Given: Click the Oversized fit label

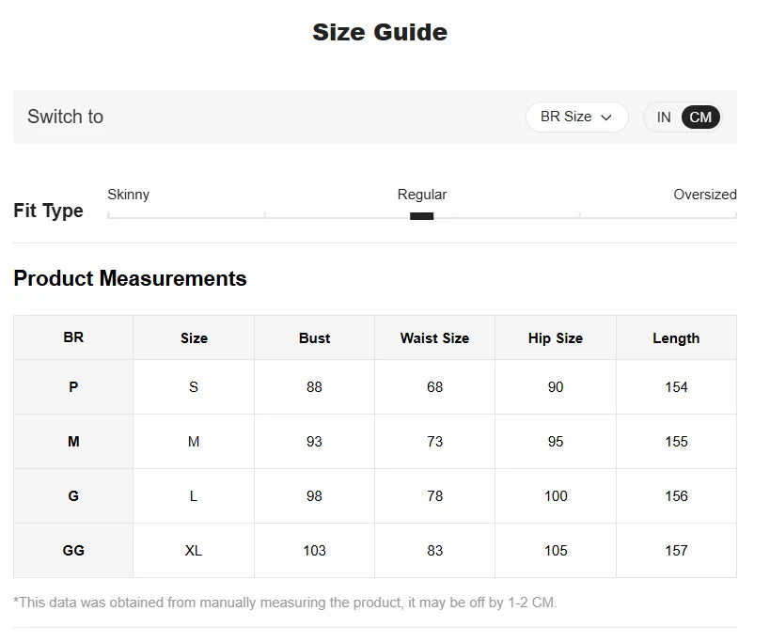Looking at the screenshot, I should click(705, 195).
